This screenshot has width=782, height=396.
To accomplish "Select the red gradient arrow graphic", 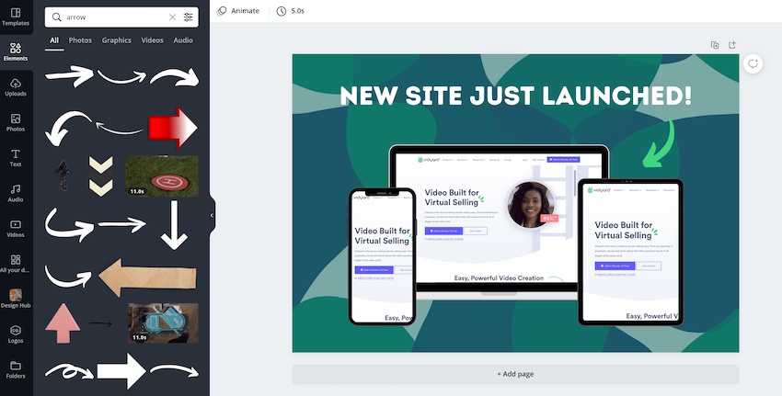I will pos(173,128).
